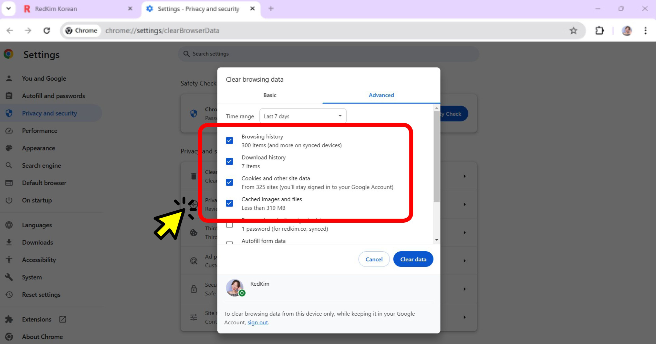
Task: Open the tab search dropdown arrow
Action: (x=8, y=9)
